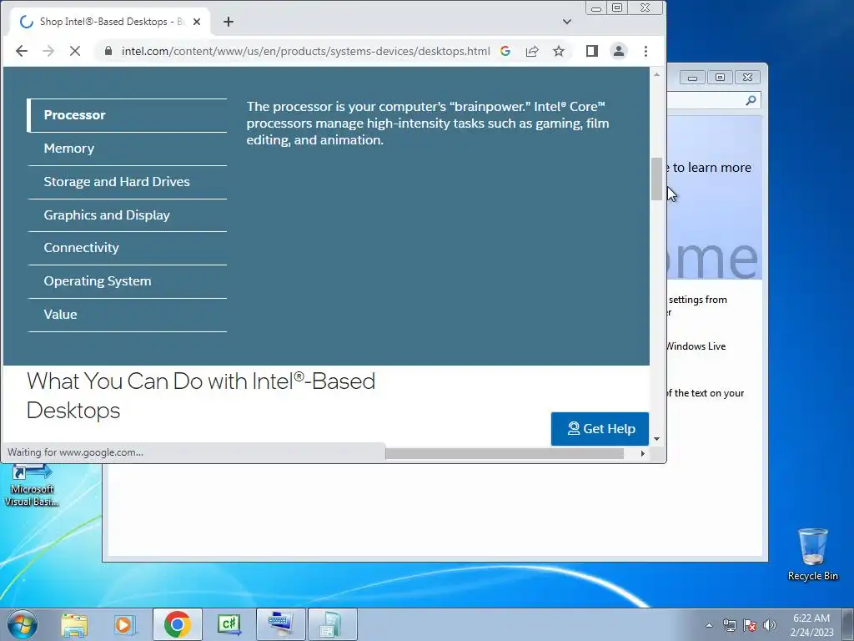Select the Value tab
The height and width of the screenshot is (641, 854).
(x=127, y=315)
